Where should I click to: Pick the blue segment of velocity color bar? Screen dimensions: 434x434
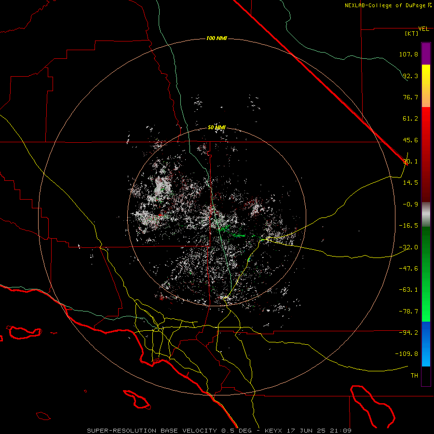tap(426, 344)
